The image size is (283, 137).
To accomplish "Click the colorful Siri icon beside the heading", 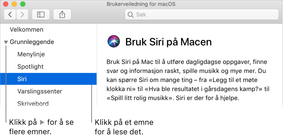I will pyautogui.click(x=114, y=41).
